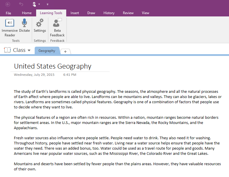Open the File menu
The image size is (229, 177).
[8, 13]
